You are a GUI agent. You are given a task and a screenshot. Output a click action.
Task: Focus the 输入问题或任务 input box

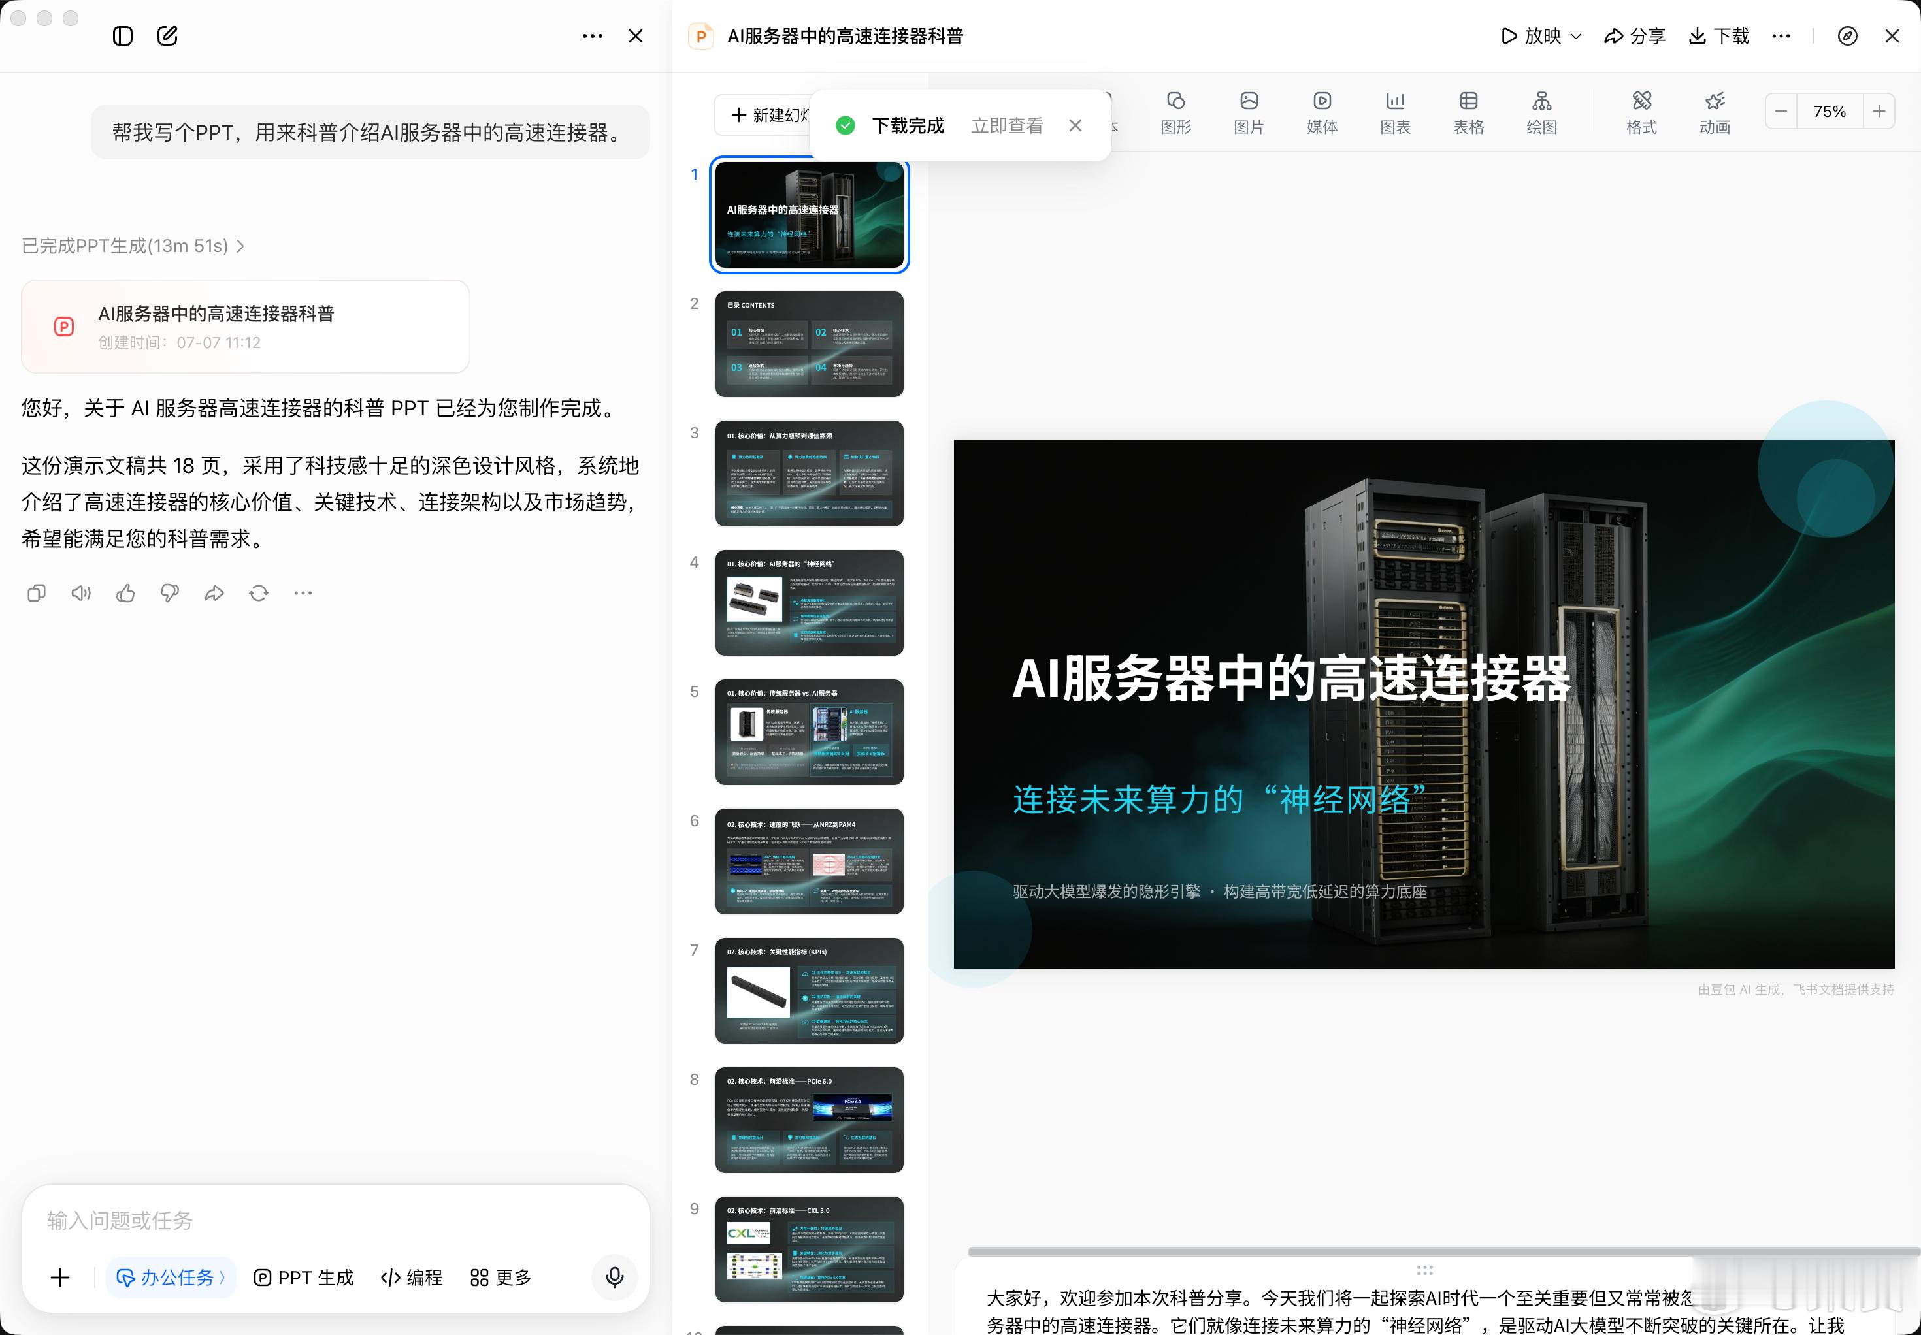pos(335,1221)
